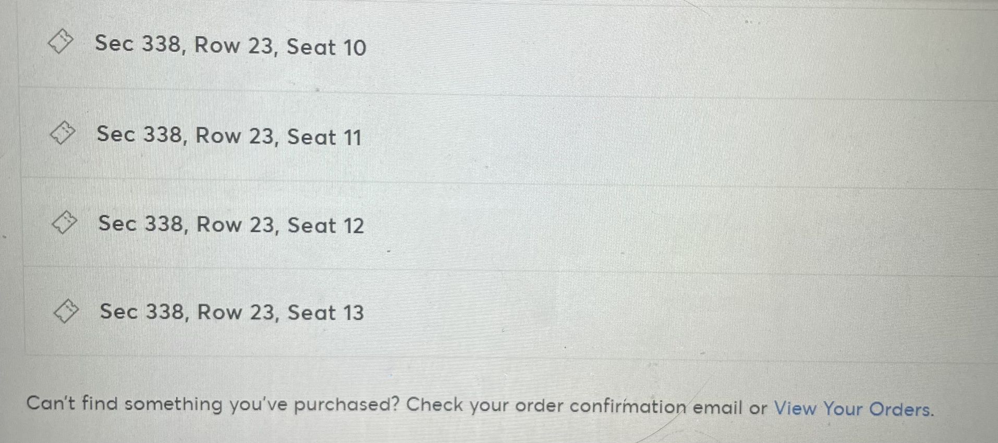Click "Sec 338" in the Seat 10 row
Viewport: 998px width, 443px height.
138,43
